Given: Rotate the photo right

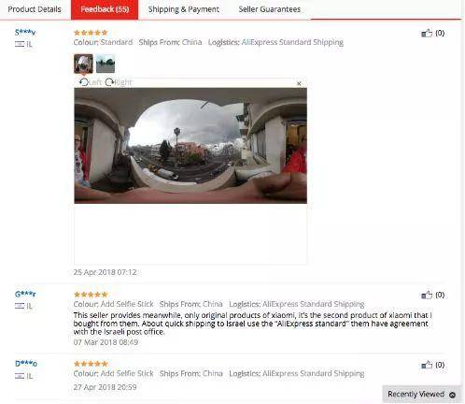Looking at the screenshot, I should point(119,82).
